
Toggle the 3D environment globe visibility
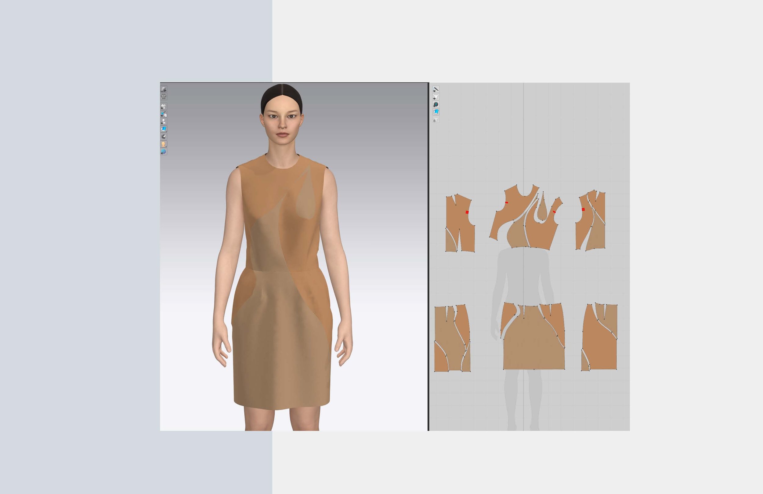coord(164,151)
